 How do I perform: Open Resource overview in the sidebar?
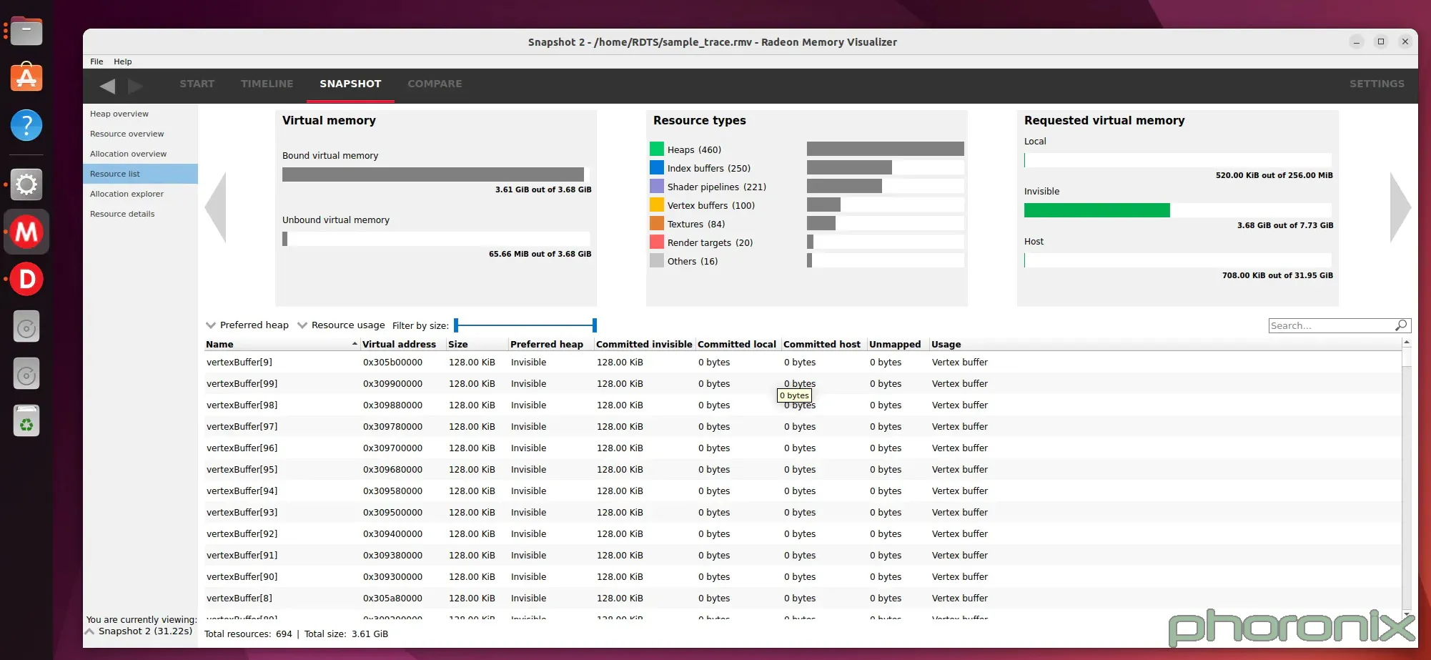click(x=140, y=134)
